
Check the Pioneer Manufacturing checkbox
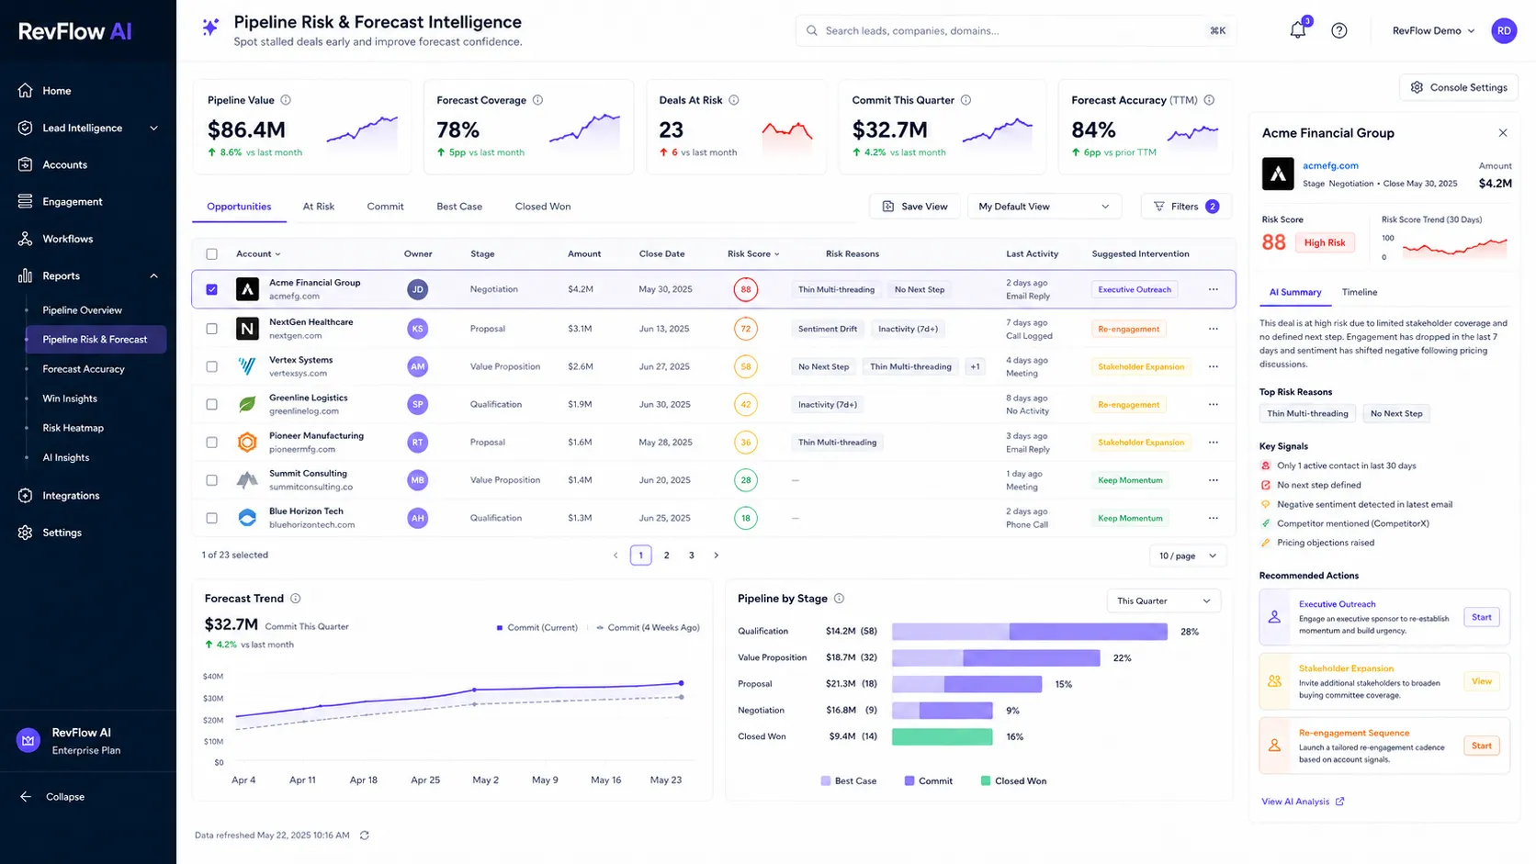tap(212, 443)
